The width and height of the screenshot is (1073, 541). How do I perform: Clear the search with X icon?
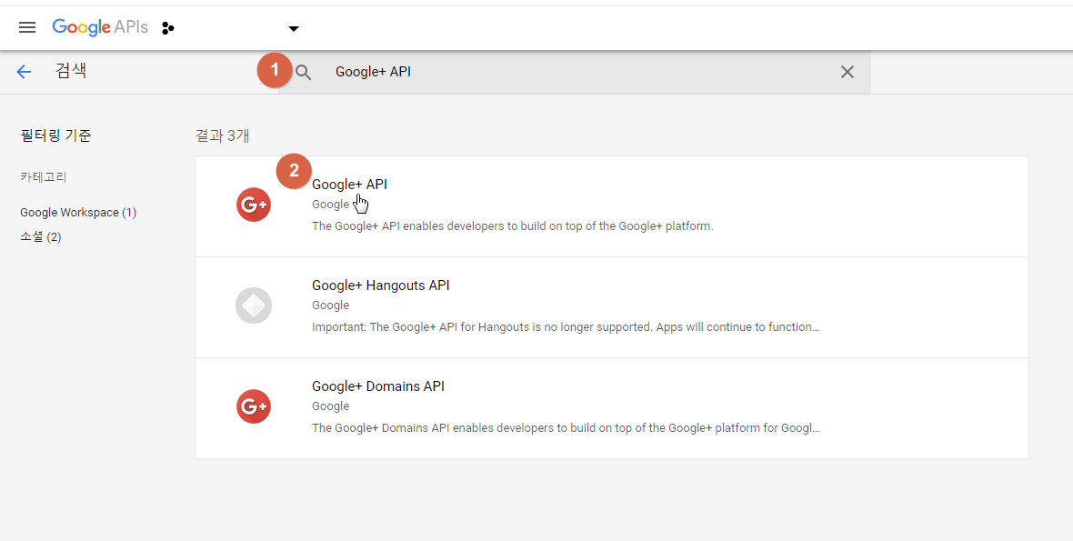pos(847,72)
